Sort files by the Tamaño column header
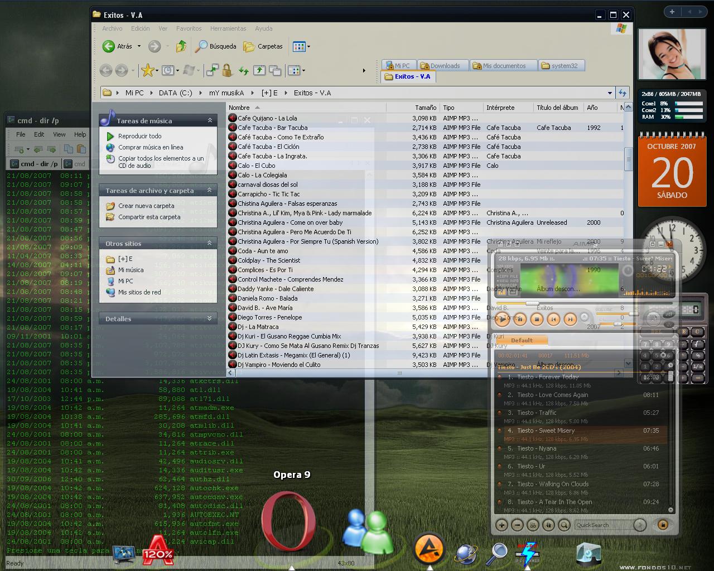 tap(413, 108)
